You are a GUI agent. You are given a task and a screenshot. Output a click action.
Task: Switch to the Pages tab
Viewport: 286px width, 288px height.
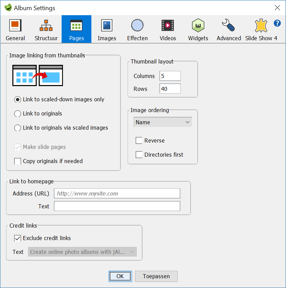pos(76,25)
